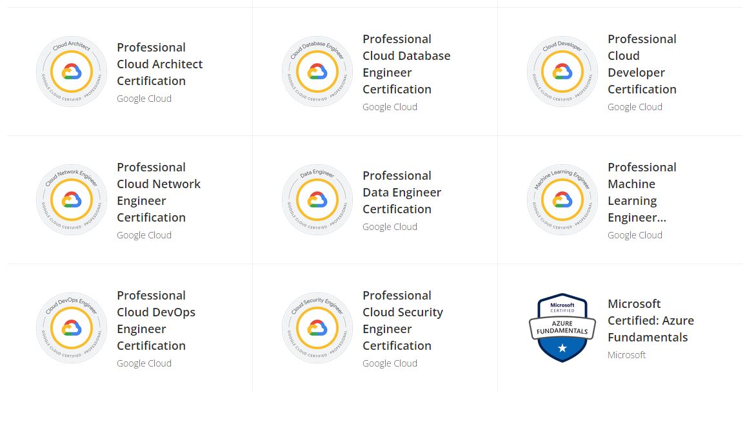The height and width of the screenshot is (431, 745).
Task: Click the Cloud Developer badge icon
Action: [562, 71]
